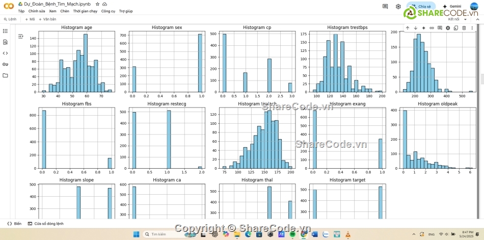
Task: Click the Histogram restecg plot title
Action: [167, 104]
